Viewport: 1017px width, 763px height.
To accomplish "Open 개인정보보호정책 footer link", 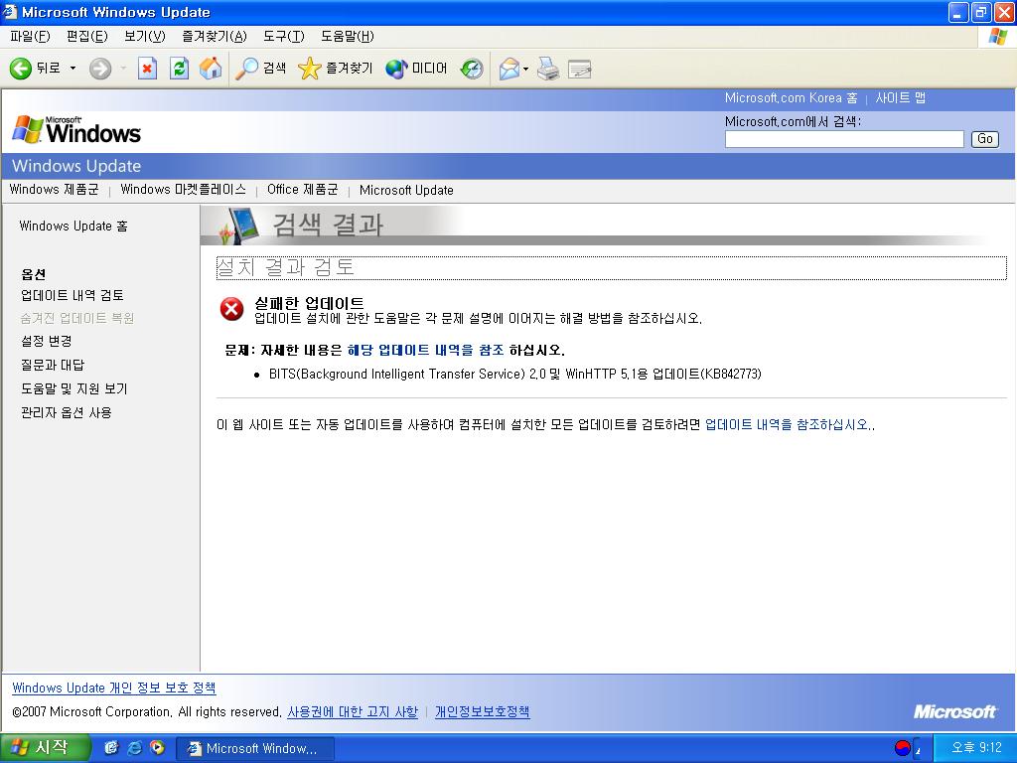I will (x=482, y=711).
